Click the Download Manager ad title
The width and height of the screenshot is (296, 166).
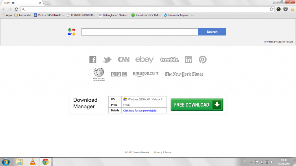click(x=85, y=103)
